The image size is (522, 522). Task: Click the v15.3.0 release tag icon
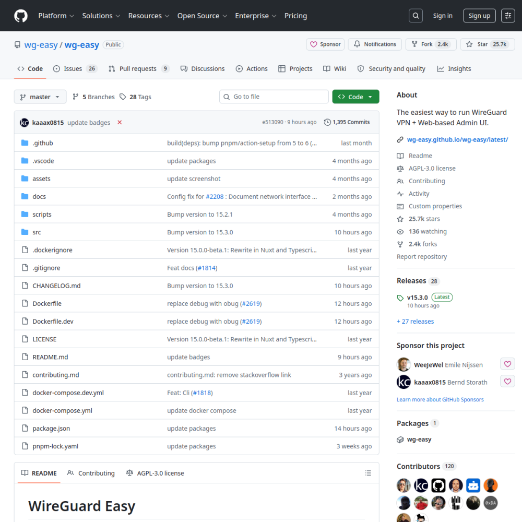(400, 298)
